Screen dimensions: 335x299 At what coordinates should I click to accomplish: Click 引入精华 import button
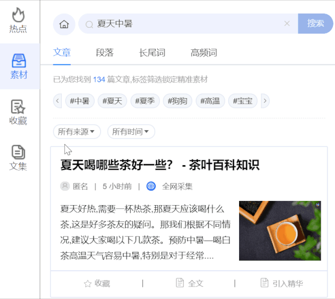point(282,283)
